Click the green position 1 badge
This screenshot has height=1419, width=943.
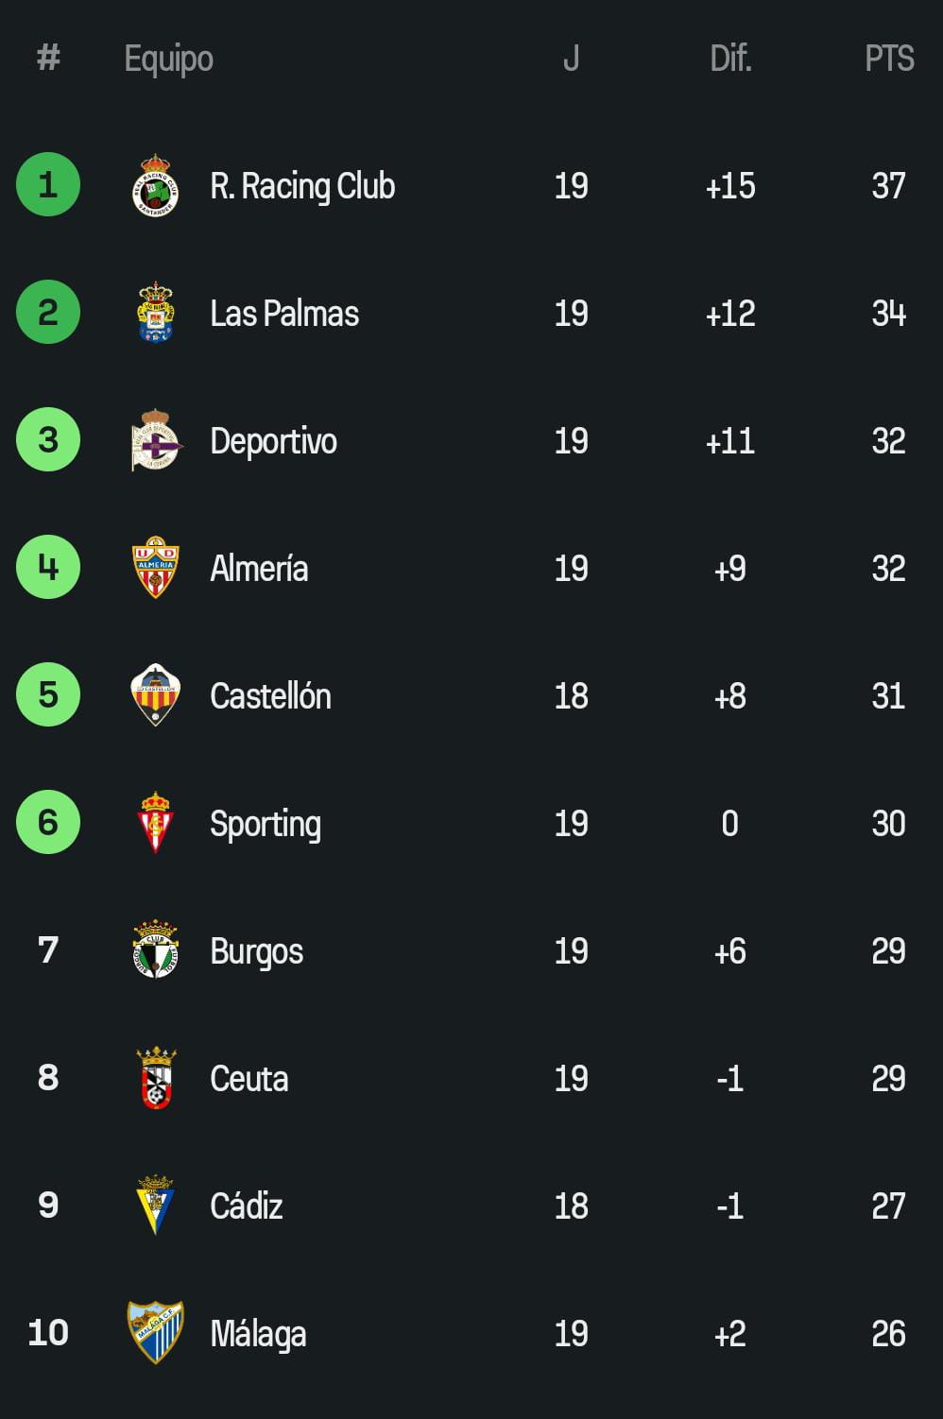(48, 184)
